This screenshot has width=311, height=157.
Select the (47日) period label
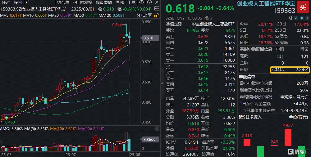tap(142, 16)
